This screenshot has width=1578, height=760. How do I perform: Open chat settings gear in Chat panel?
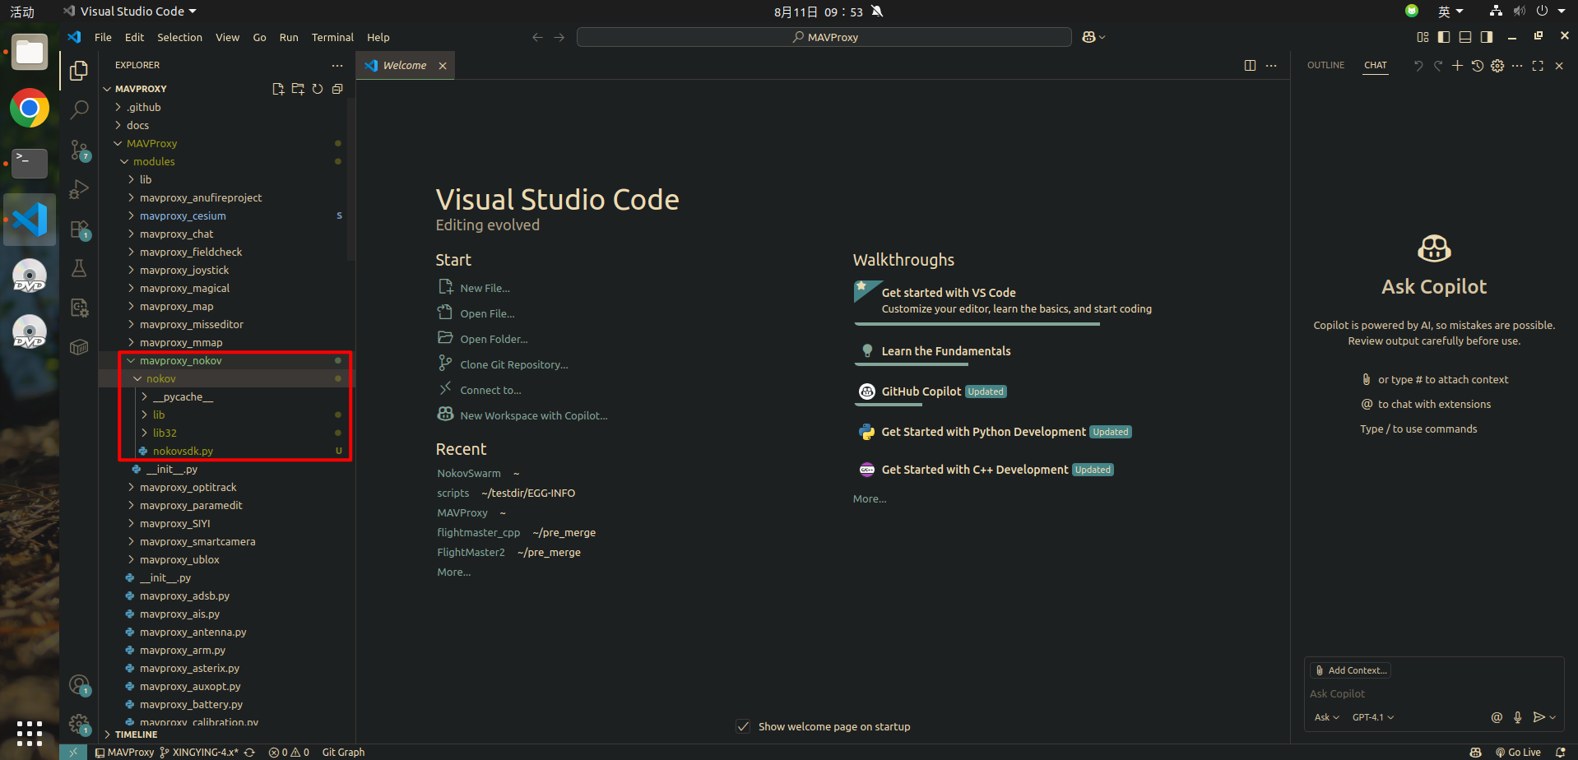click(x=1497, y=66)
